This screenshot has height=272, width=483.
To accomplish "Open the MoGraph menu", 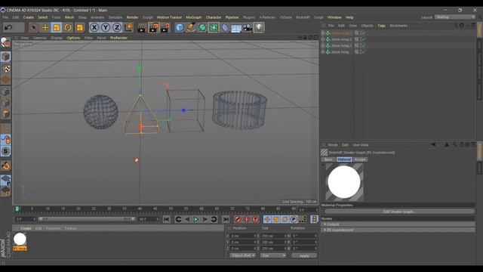I will [194, 17].
